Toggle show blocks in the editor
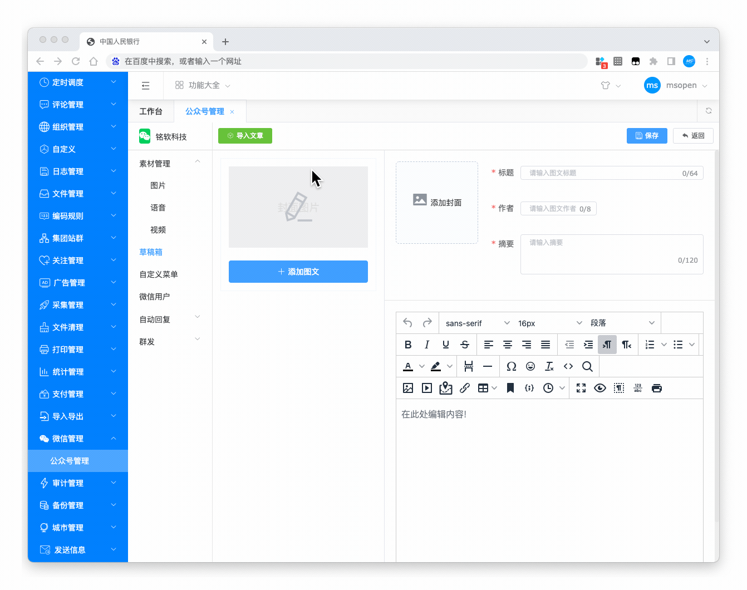 [619, 388]
